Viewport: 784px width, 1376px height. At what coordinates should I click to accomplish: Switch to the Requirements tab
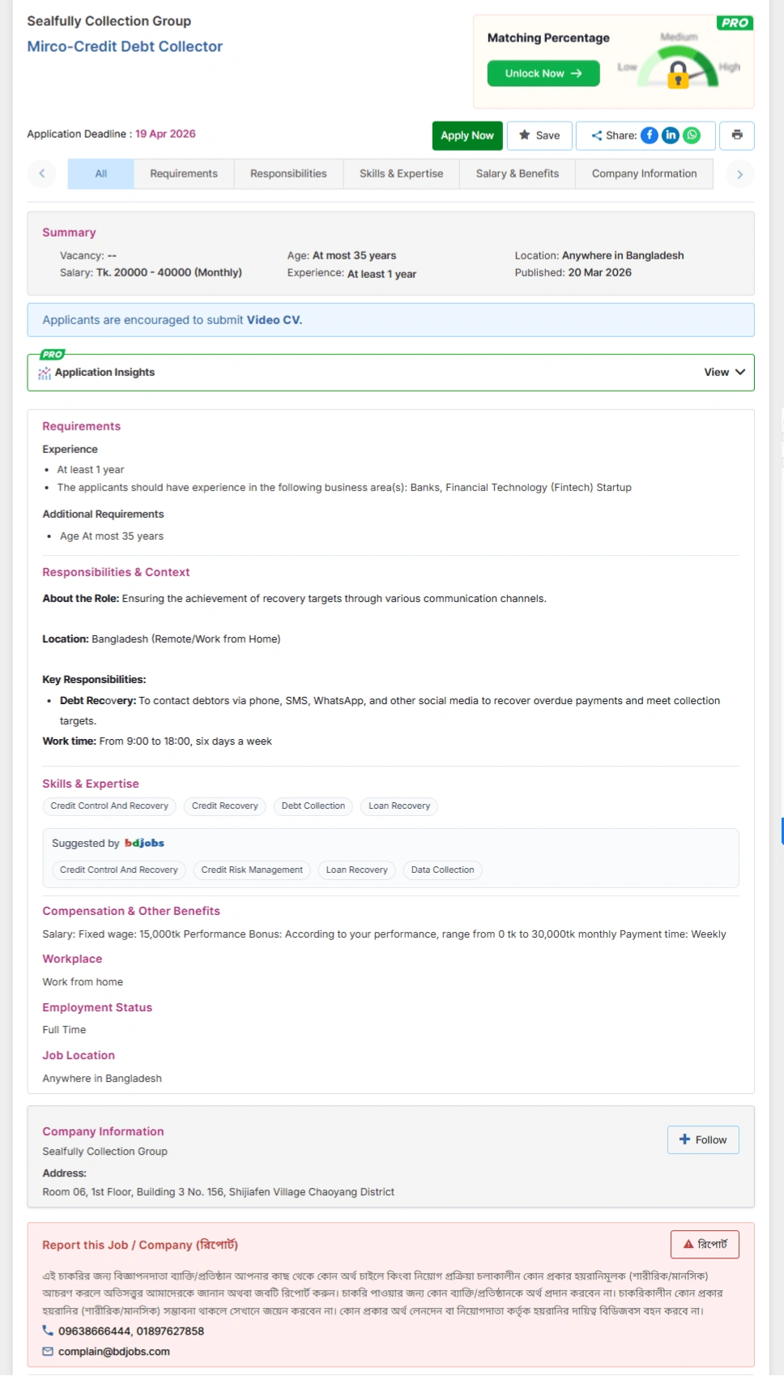(x=184, y=173)
